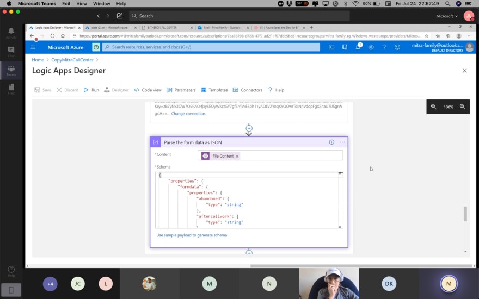This screenshot has height=299, width=479.
Task: Open Parameters in designer toolbar
Action: click(x=181, y=90)
